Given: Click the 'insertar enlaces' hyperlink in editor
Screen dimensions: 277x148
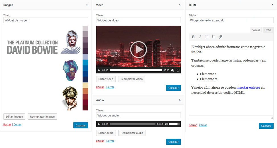Looking at the screenshot, I should (248, 87).
